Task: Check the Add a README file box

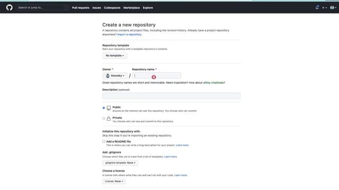Action: tap(104, 141)
